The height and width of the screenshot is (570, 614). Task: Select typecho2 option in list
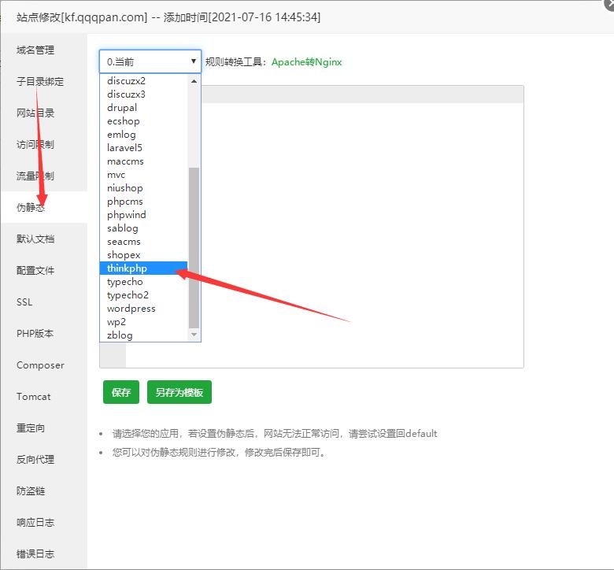pos(128,295)
